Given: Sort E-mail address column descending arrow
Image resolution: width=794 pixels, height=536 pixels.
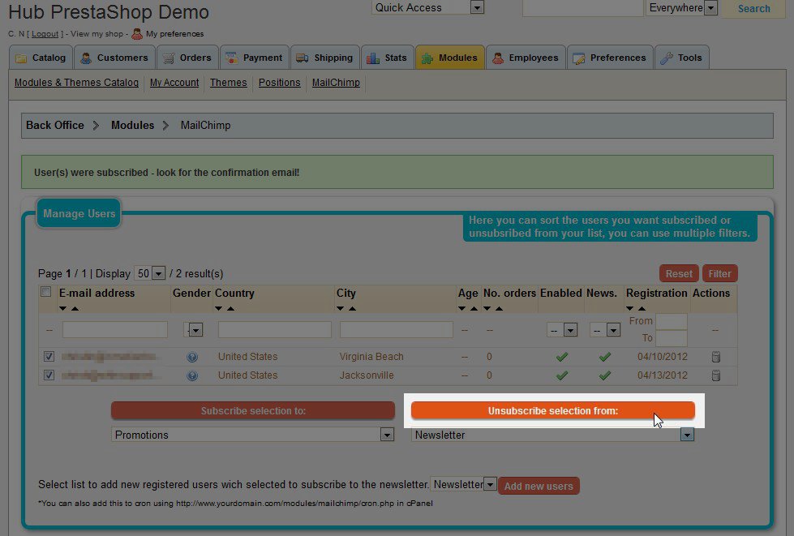Looking at the screenshot, I should point(63,309).
